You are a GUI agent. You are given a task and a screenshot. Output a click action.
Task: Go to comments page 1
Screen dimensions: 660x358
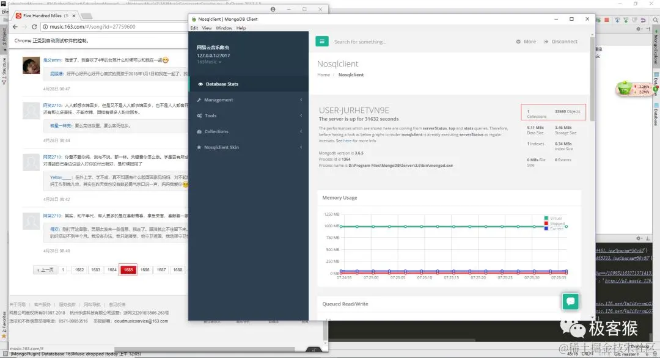point(63,269)
